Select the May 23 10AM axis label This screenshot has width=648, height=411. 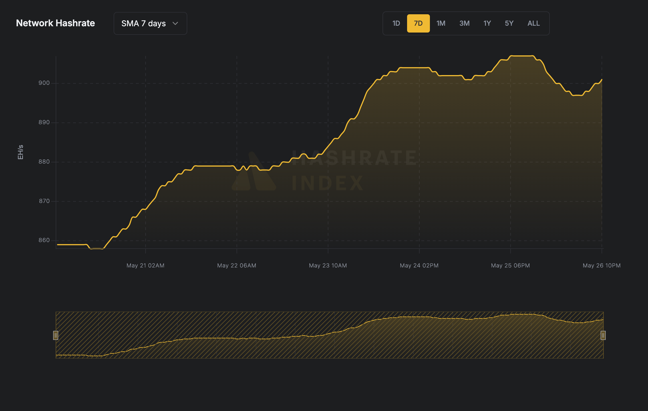tap(328, 265)
